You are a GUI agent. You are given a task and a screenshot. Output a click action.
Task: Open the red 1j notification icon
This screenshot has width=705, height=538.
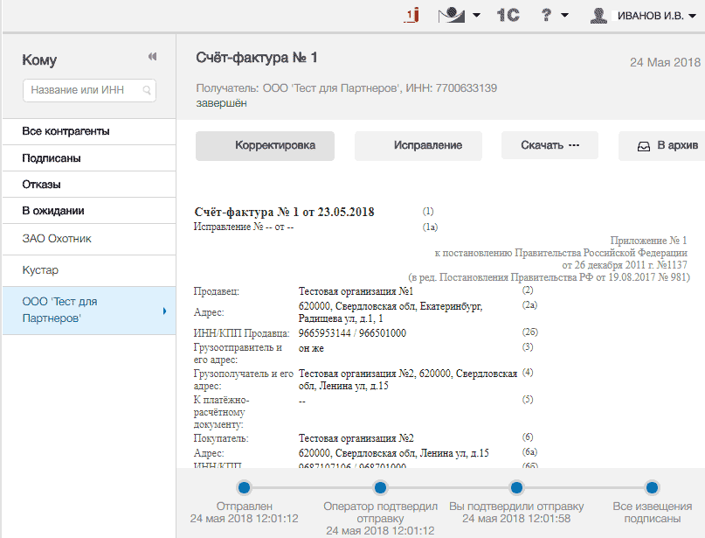tap(411, 15)
